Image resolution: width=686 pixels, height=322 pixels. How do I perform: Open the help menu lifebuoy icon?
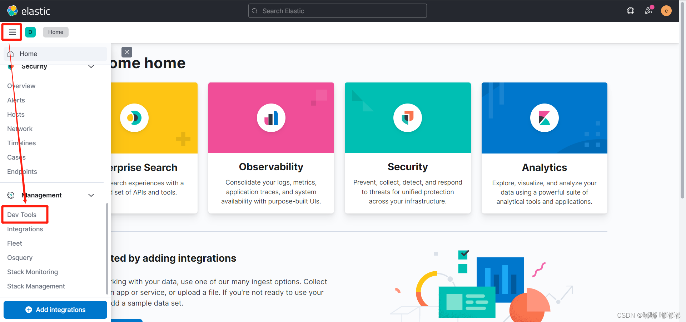pyautogui.click(x=631, y=11)
